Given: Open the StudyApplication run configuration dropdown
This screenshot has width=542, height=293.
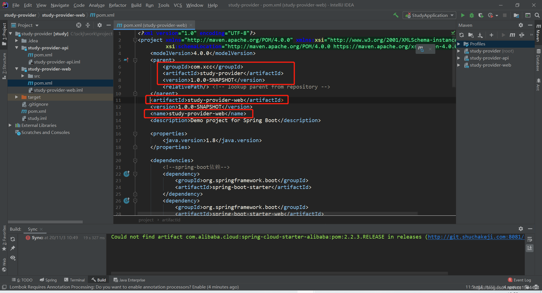Looking at the screenshot, I should 429,15.
